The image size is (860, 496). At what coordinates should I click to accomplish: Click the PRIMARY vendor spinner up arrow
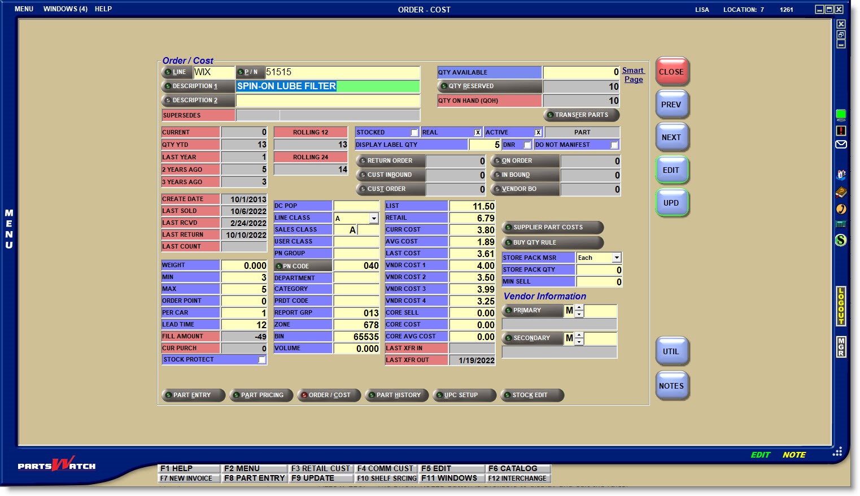point(579,308)
